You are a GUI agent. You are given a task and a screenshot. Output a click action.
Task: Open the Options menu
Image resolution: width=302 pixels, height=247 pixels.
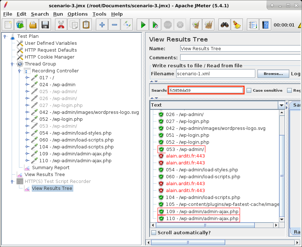pos(77,14)
